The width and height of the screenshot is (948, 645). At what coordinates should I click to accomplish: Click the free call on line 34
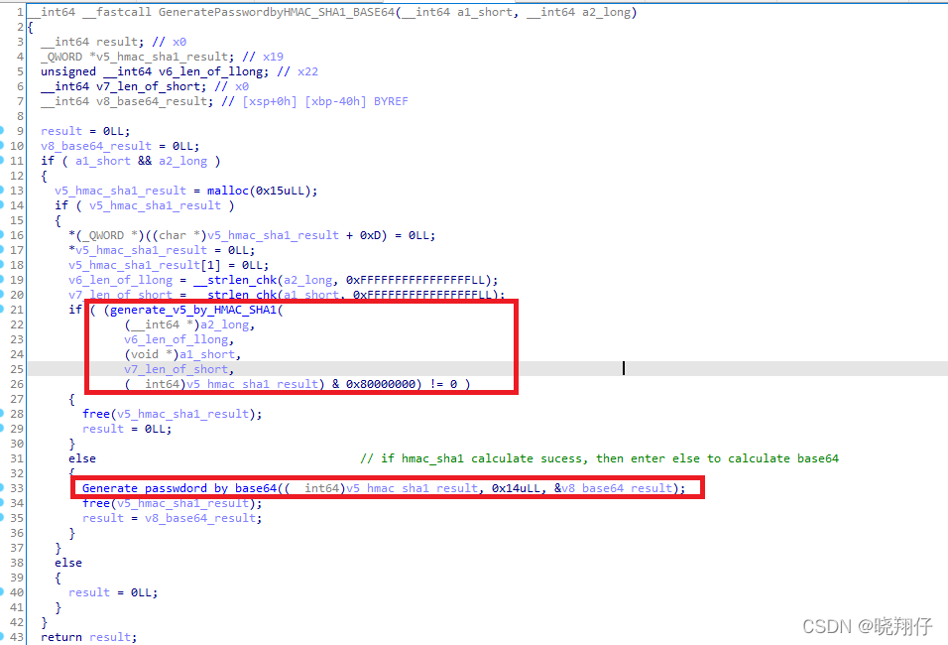pyautogui.click(x=96, y=503)
